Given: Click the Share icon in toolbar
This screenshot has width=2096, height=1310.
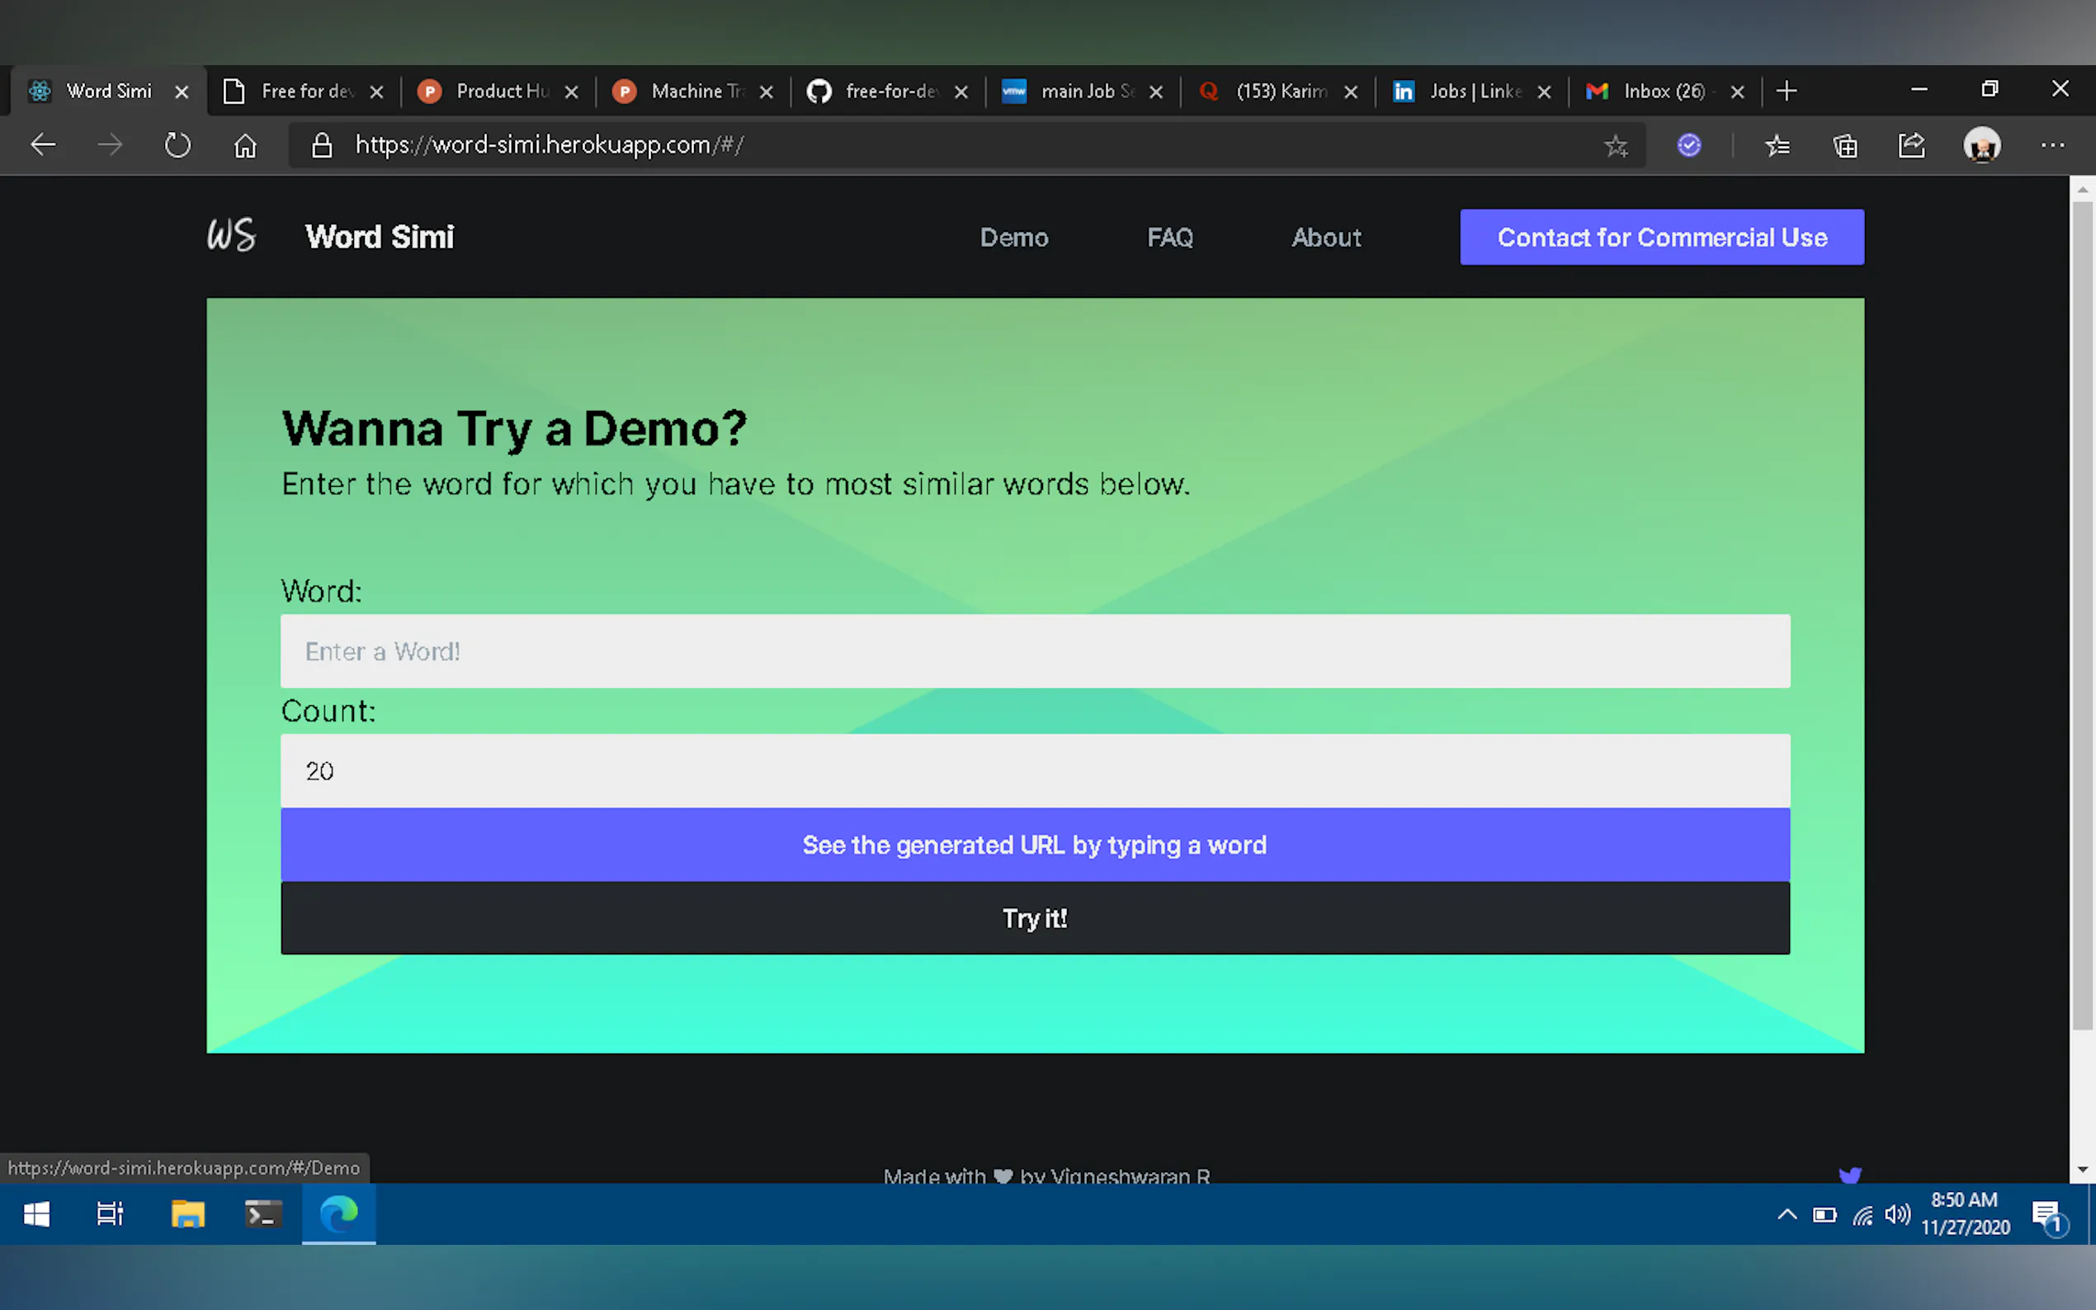Looking at the screenshot, I should pos(1912,144).
